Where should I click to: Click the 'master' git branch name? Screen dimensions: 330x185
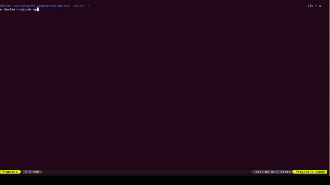pos(79,5)
